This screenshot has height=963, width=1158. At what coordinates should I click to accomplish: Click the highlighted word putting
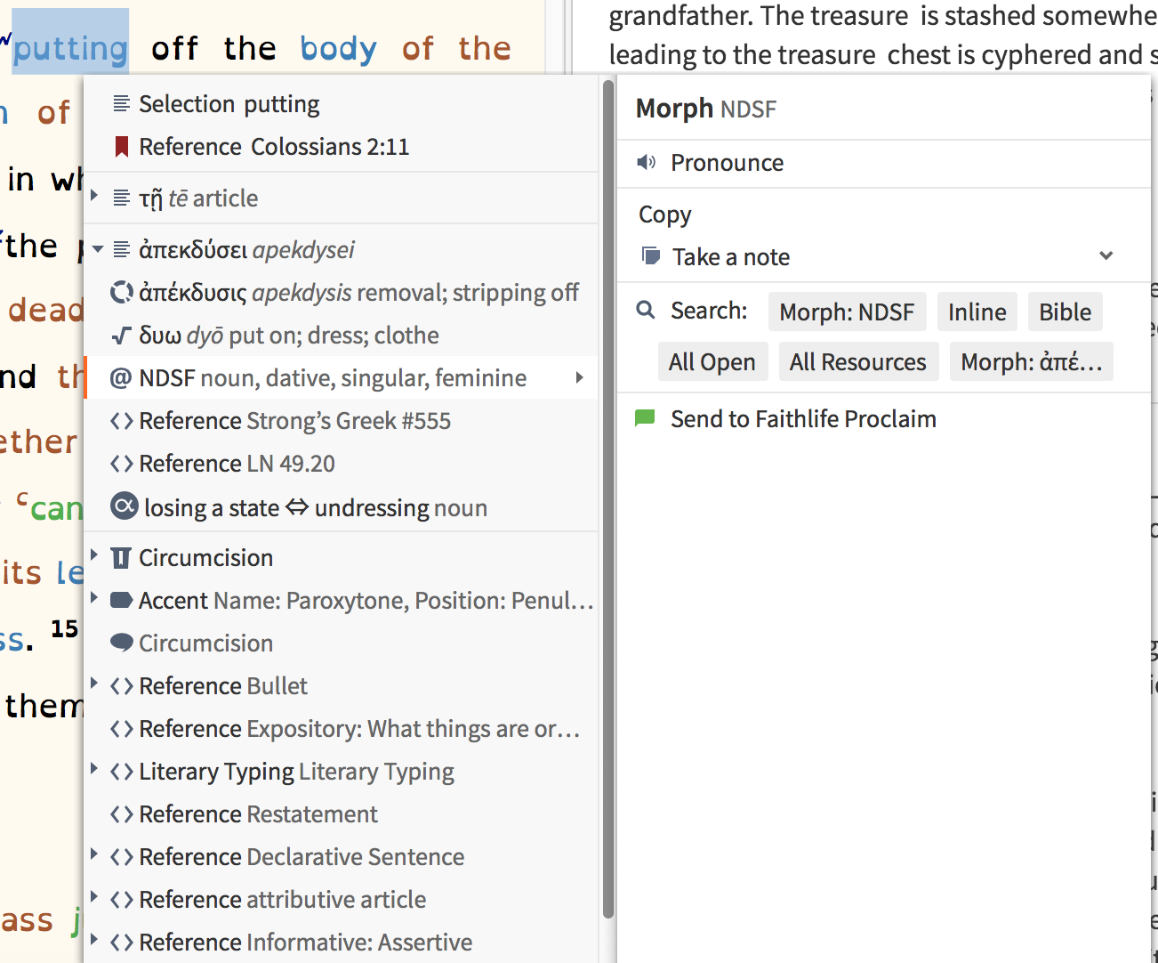tap(70, 48)
